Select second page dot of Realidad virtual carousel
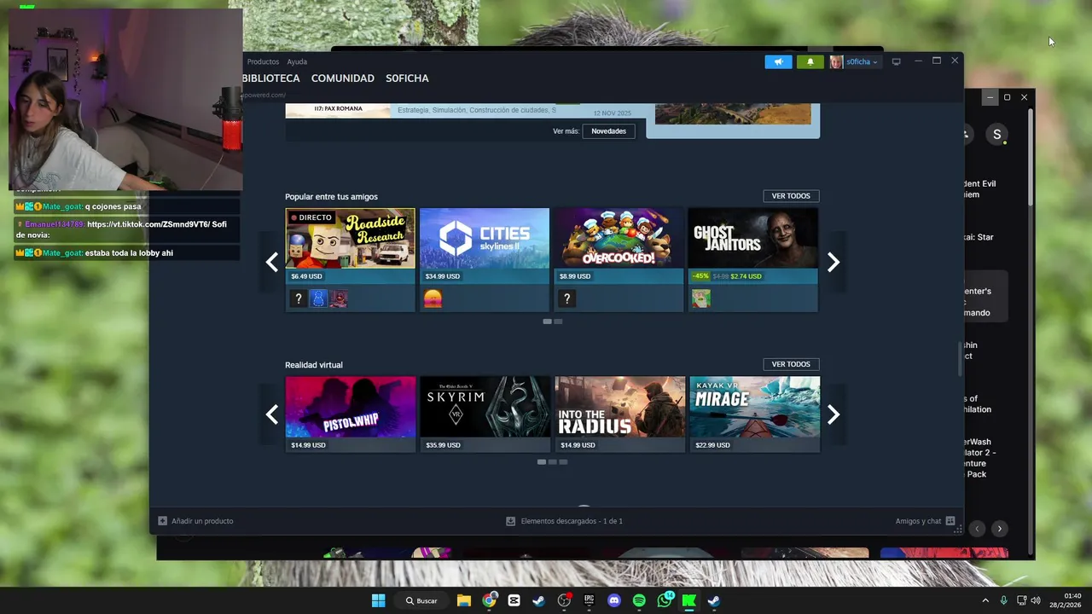The width and height of the screenshot is (1092, 614). point(552,462)
